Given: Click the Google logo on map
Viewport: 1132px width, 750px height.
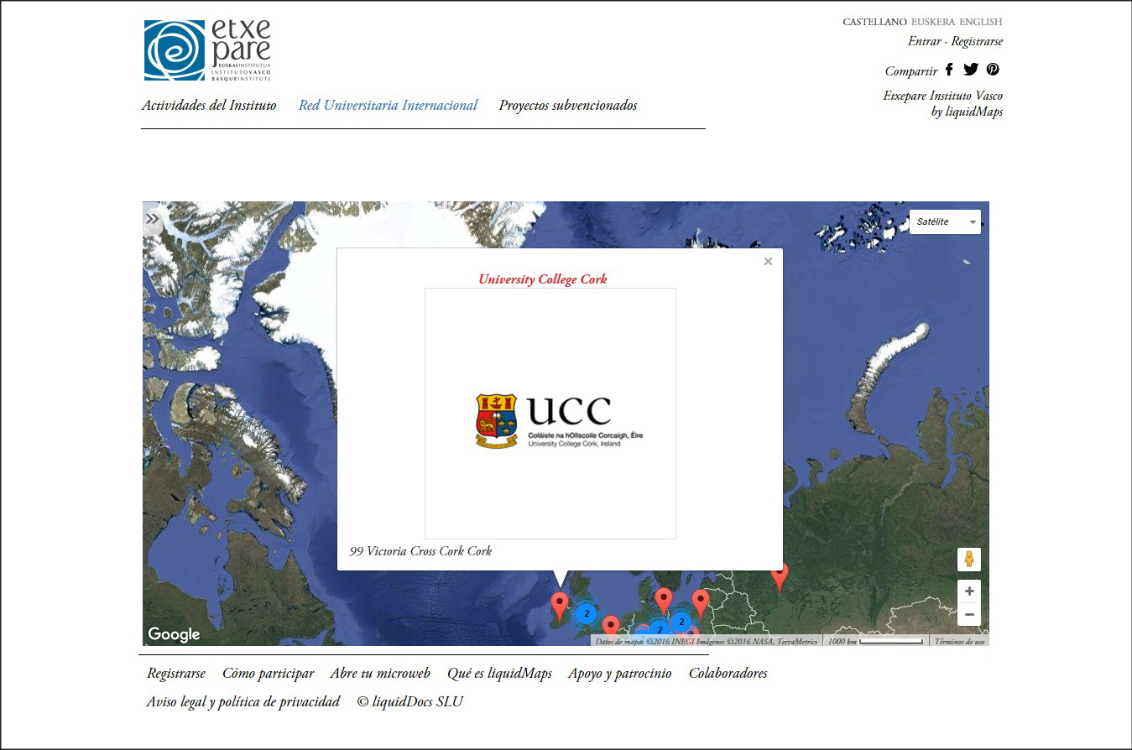Looking at the screenshot, I should pos(174,634).
